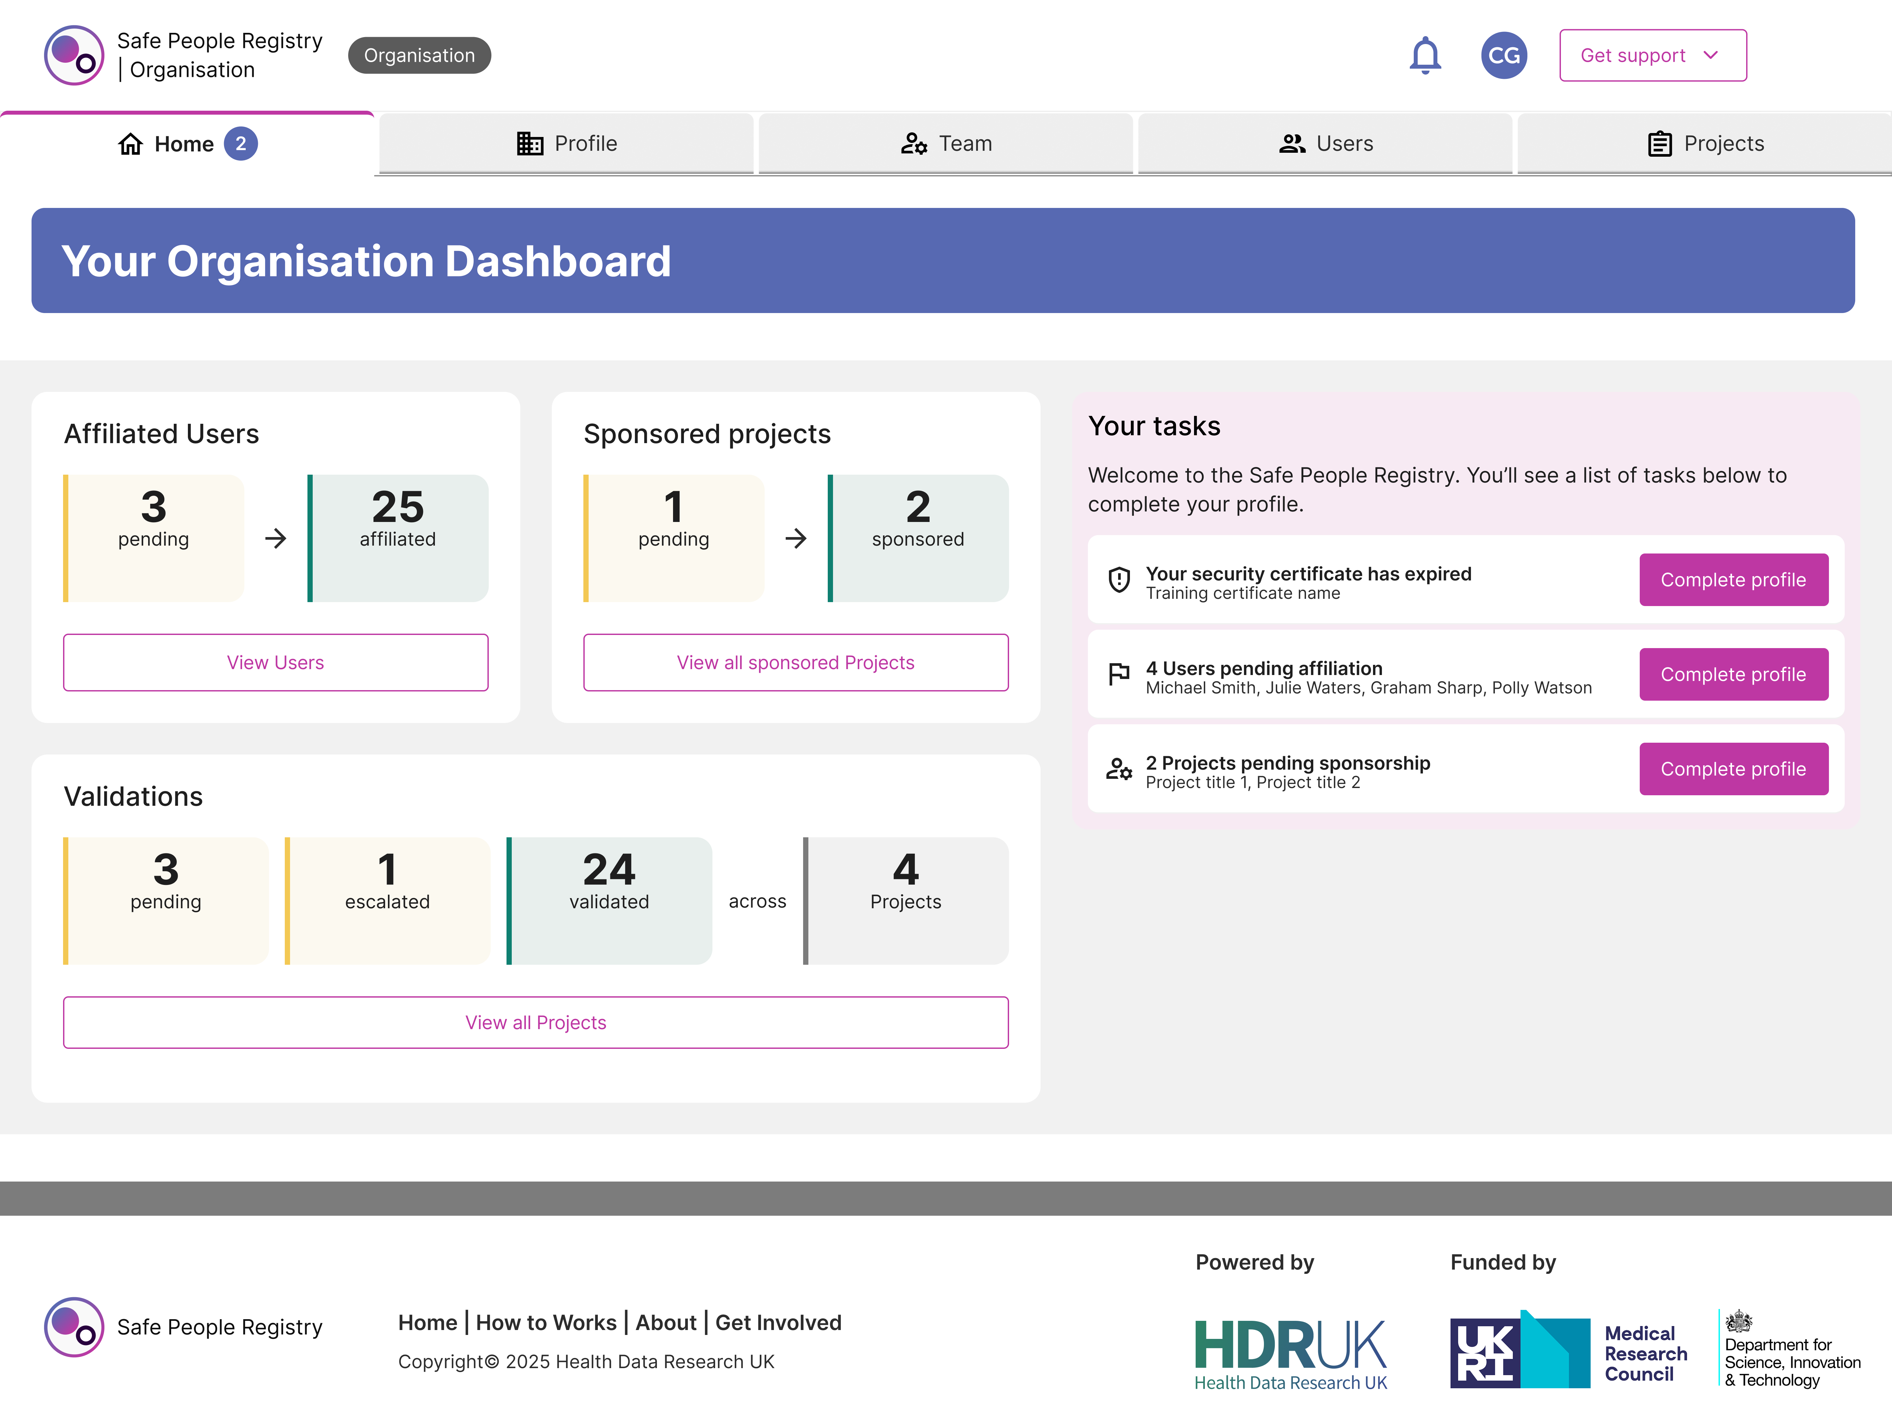Click the Home tab notification badge showing 2
1892x1422 pixels.
click(x=240, y=144)
